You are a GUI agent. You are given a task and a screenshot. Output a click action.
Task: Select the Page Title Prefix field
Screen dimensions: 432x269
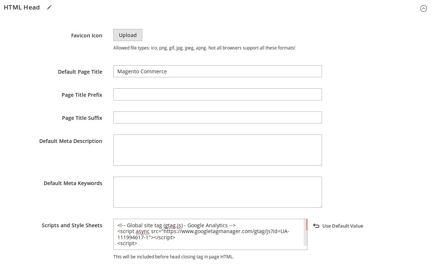(217, 94)
